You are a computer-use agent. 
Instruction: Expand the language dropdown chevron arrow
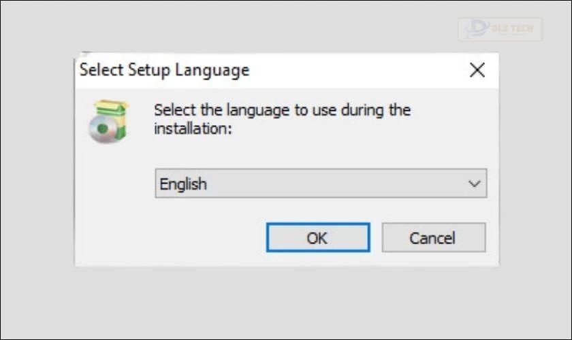(x=474, y=184)
